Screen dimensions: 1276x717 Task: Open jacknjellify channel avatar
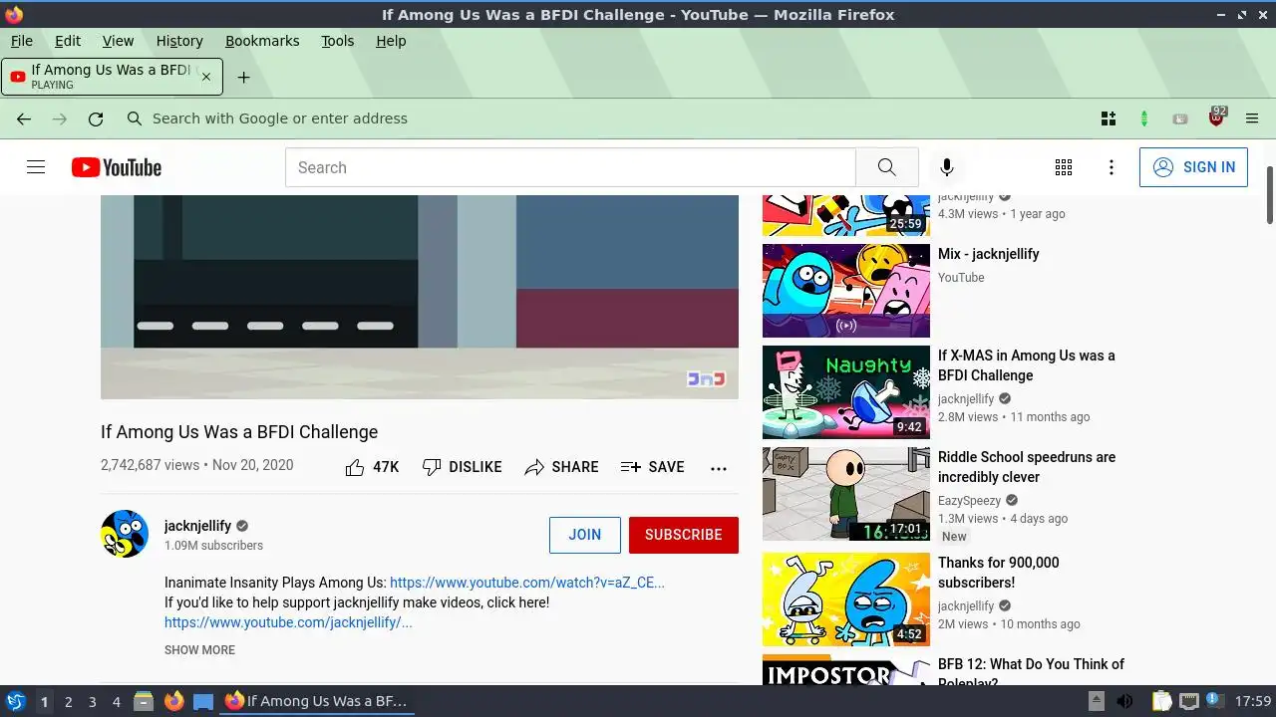point(125,534)
